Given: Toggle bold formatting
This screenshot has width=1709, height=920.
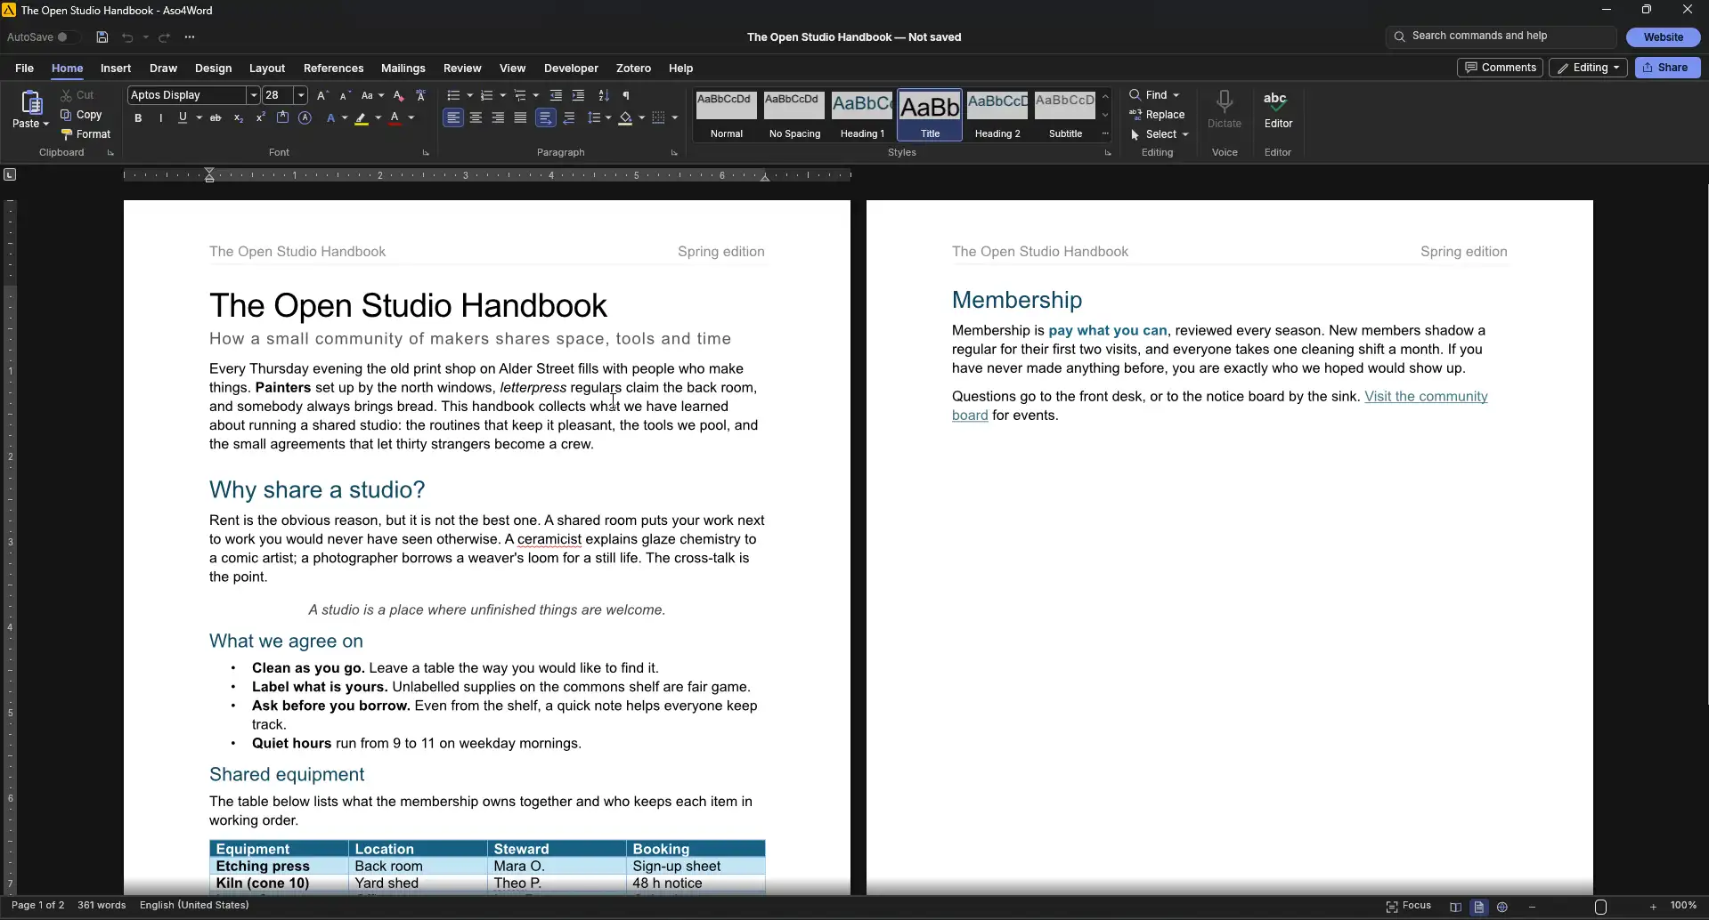Looking at the screenshot, I should [x=138, y=117].
